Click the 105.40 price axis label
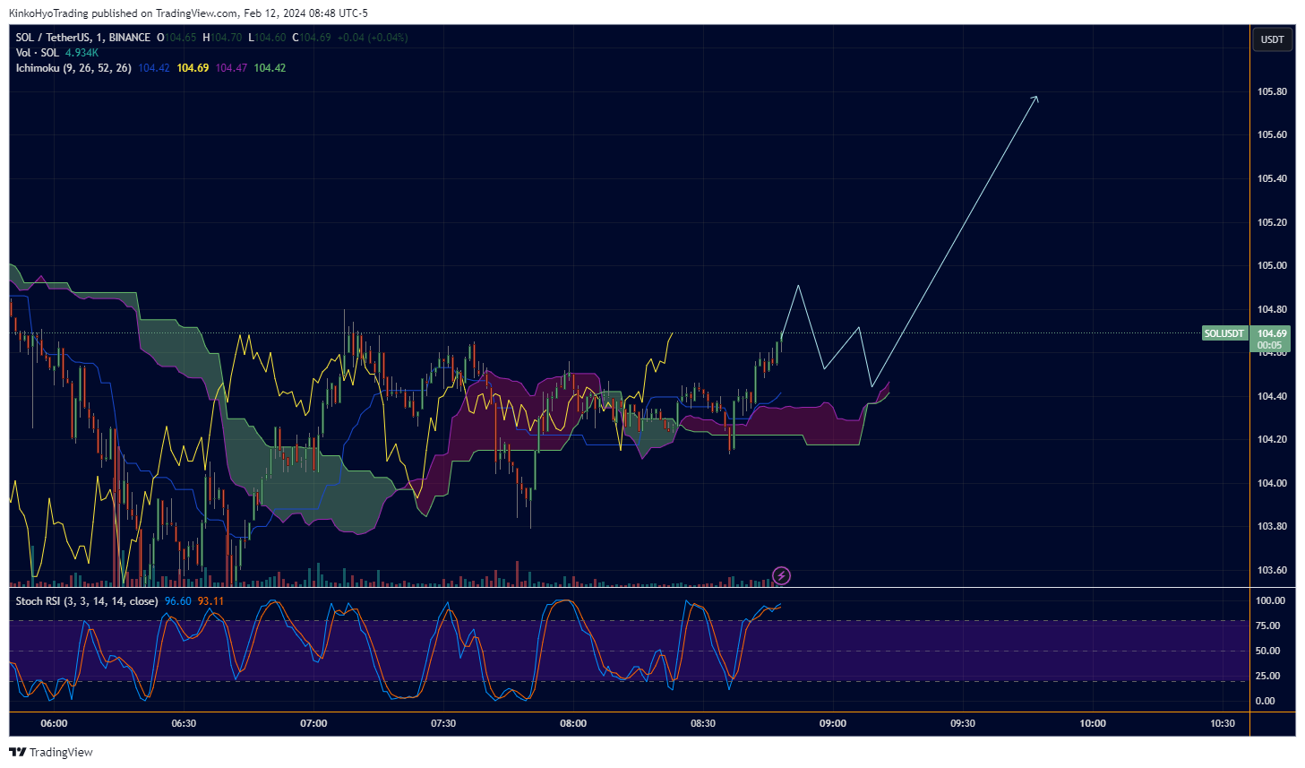 [1272, 178]
